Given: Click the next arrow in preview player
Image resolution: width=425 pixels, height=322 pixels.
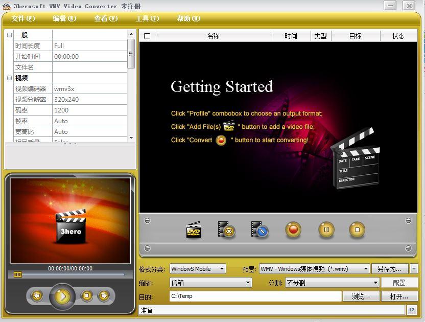Looking at the screenshot, I should click(x=104, y=296).
